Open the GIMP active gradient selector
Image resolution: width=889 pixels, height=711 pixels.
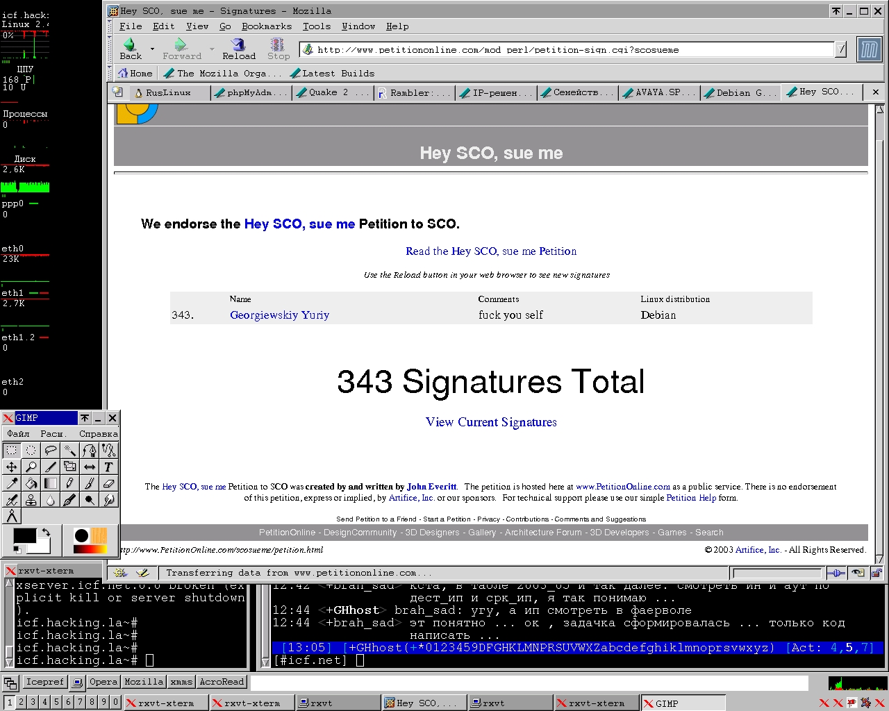pyautogui.click(x=90, y=549)
